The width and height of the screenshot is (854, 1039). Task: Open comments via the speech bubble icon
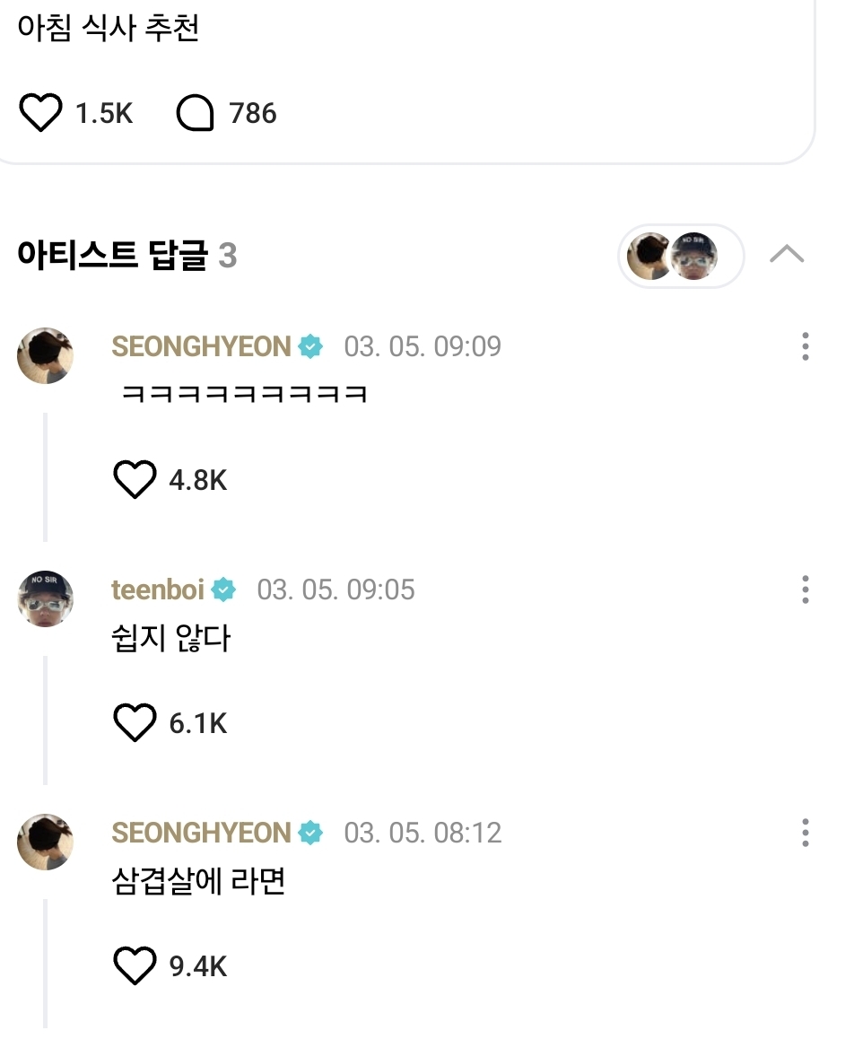point(195,114)
